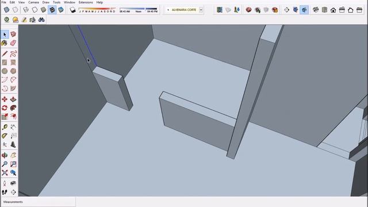Choose the Rotated Rectangle tool

point(13,63)
